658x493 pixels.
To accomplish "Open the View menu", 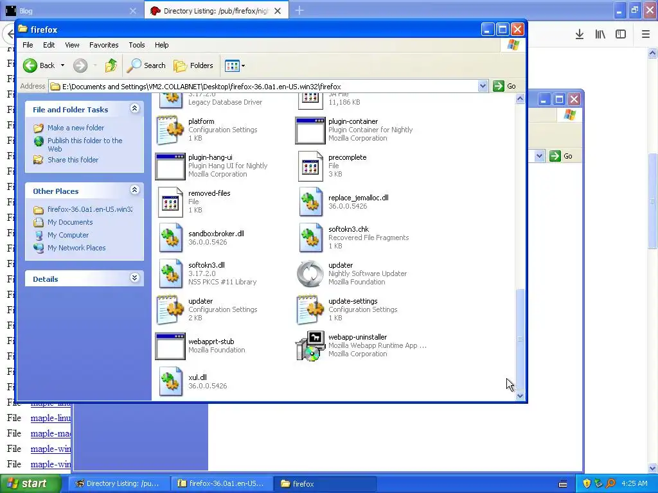I will [72, 45].
